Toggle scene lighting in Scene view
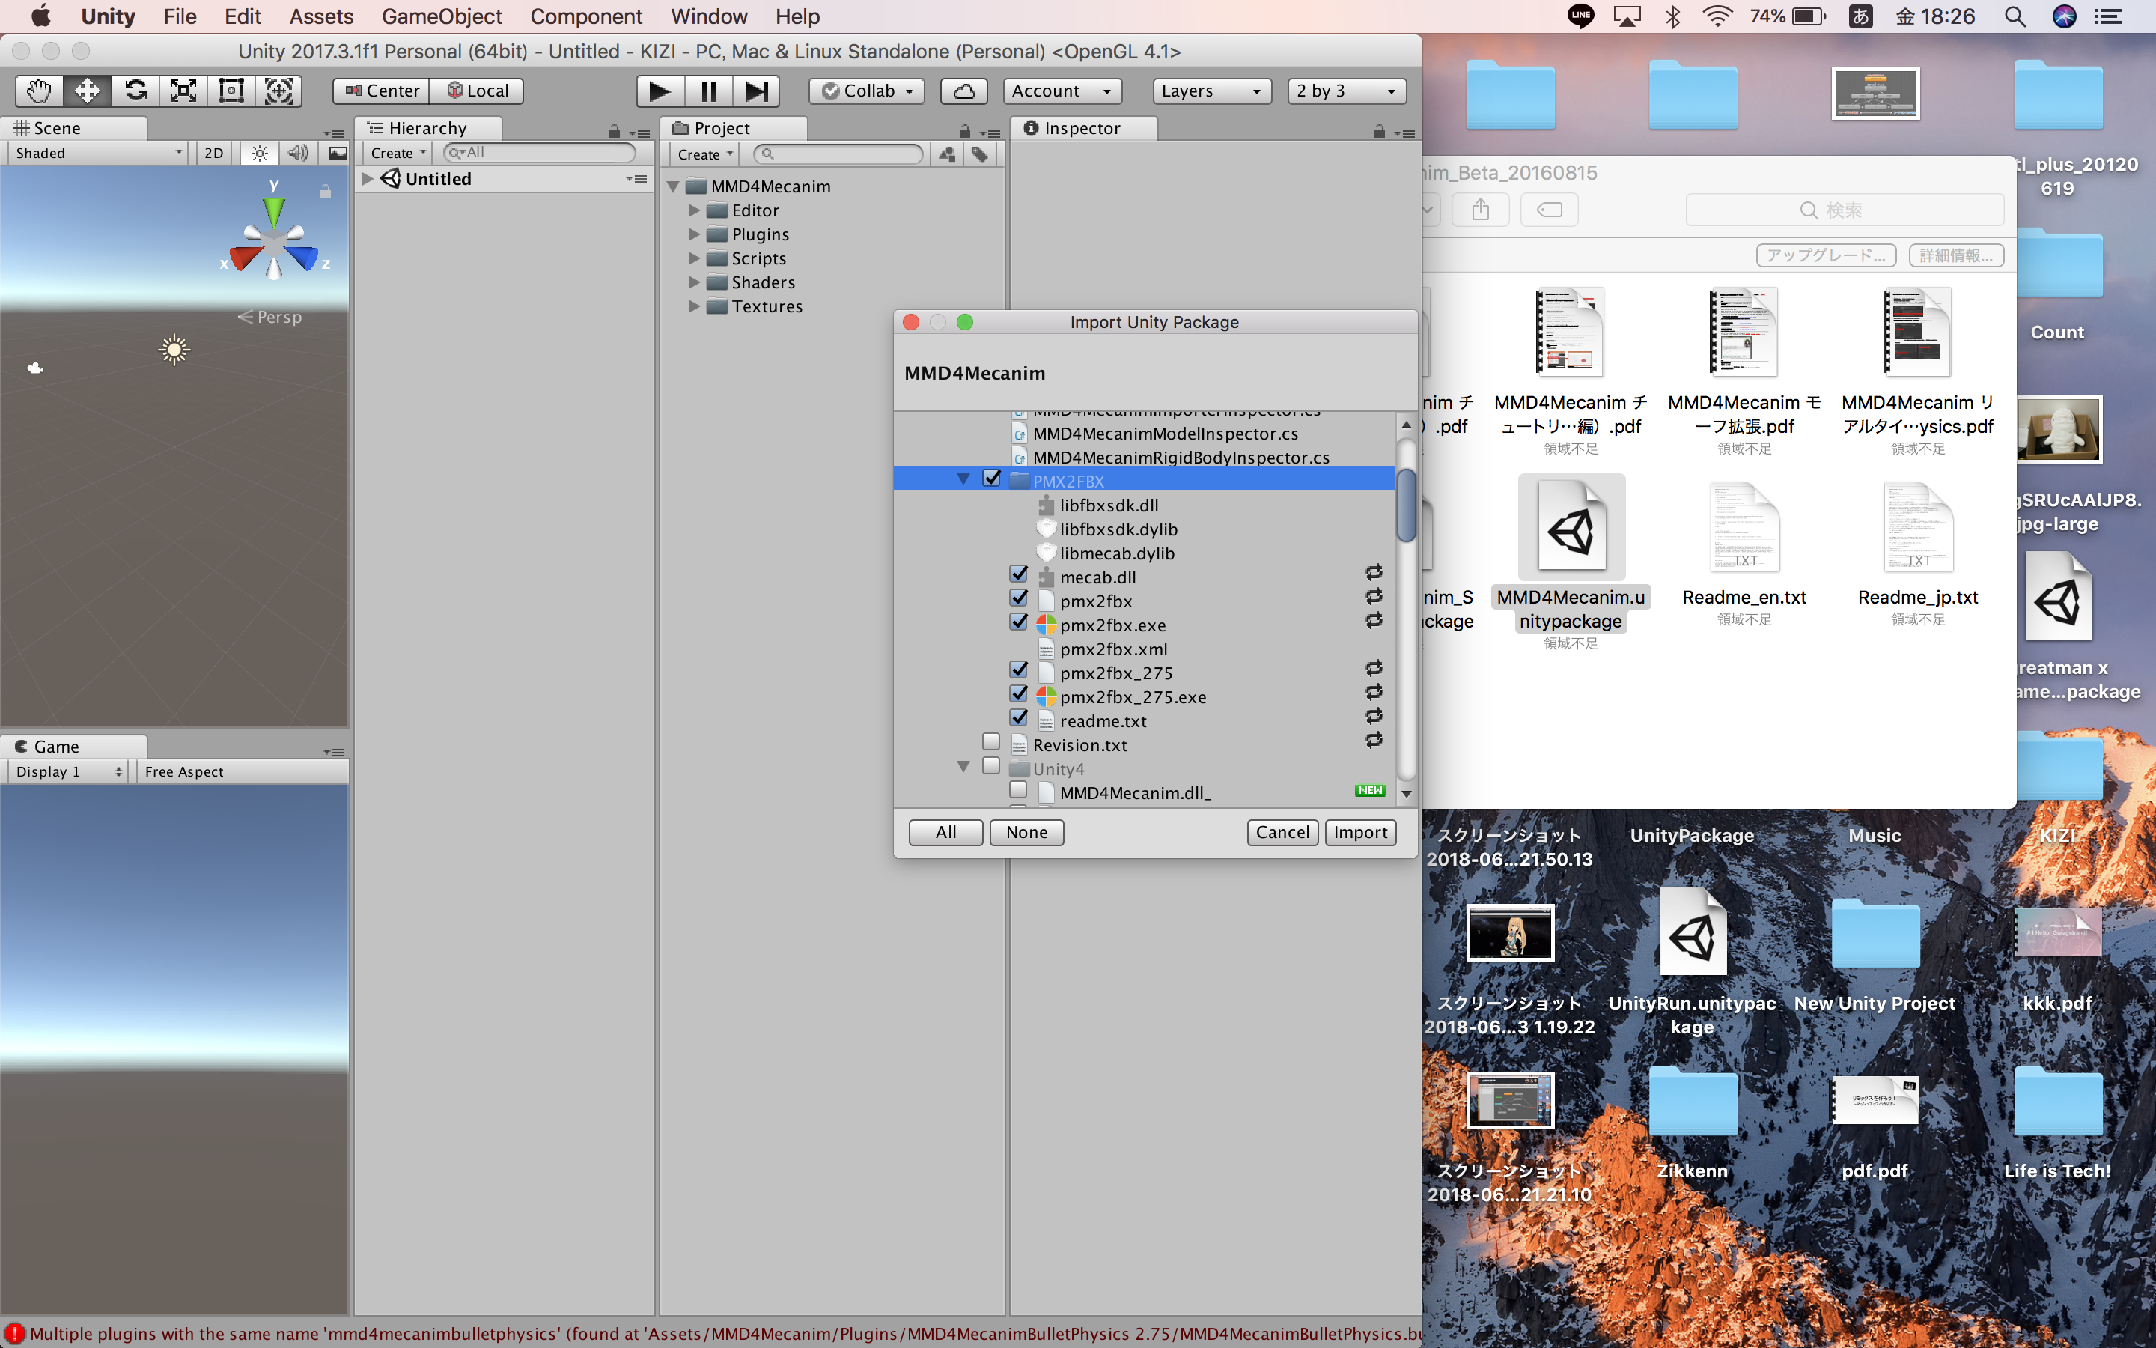 click(259, 154)
